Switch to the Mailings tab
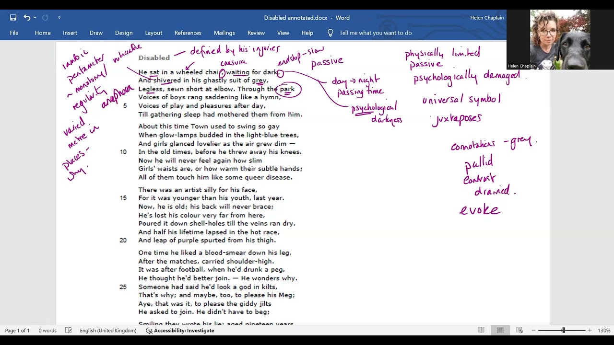The height and width of the screenshot is (345, 614). click(x=224, y=33)
